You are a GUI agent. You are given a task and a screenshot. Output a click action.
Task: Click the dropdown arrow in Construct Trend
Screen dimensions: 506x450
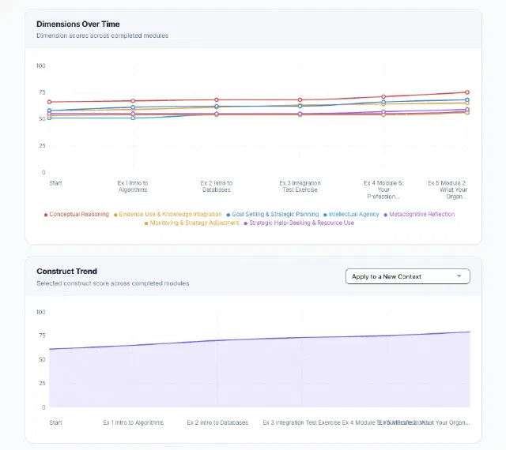pyautogui.click(x=459, y=276)
